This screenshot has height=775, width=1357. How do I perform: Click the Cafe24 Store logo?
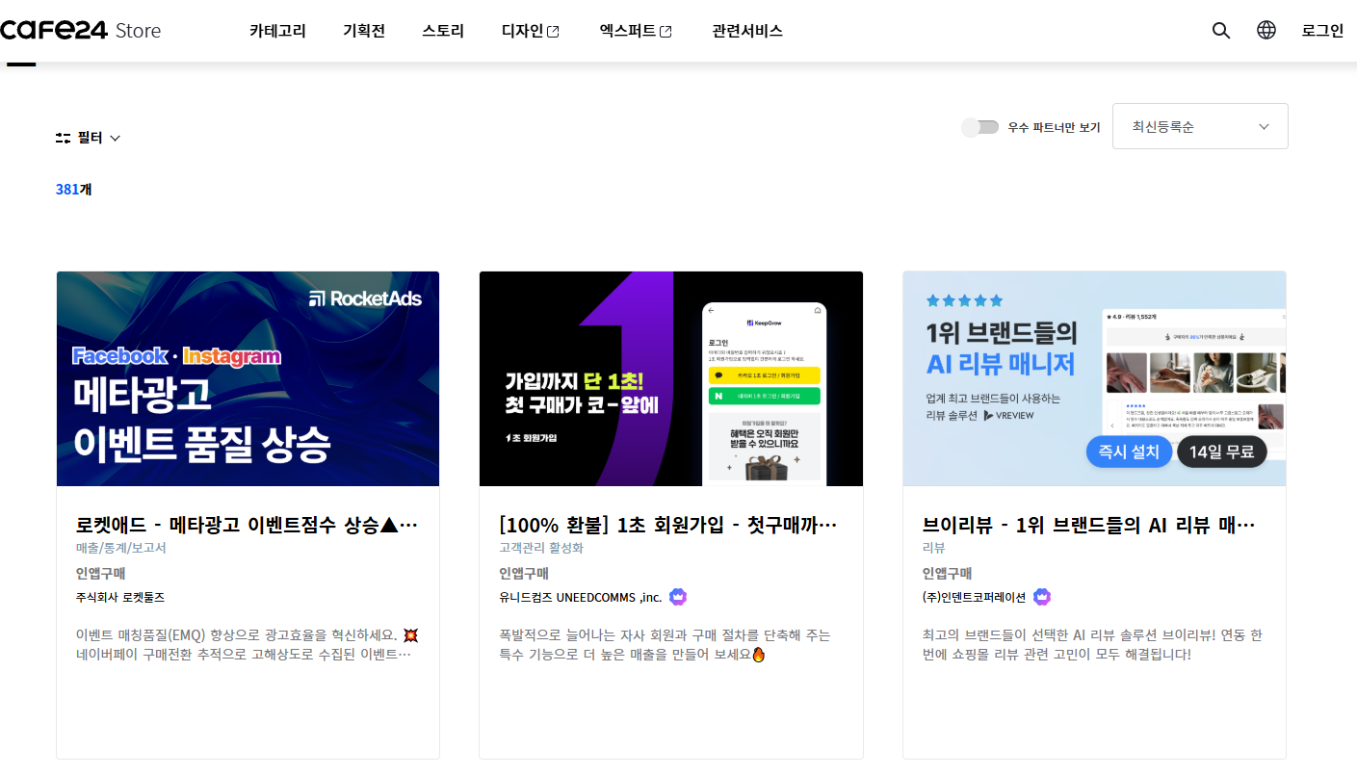[x=81, y=30]
